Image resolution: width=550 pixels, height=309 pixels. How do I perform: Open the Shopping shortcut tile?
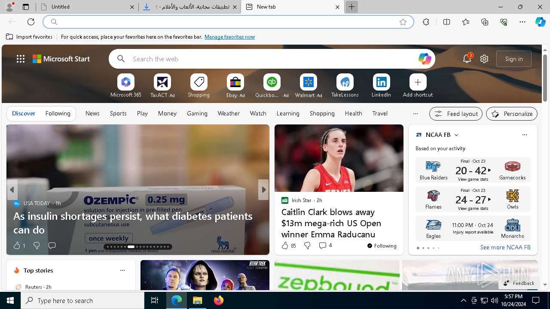click(x=199, y=86)
